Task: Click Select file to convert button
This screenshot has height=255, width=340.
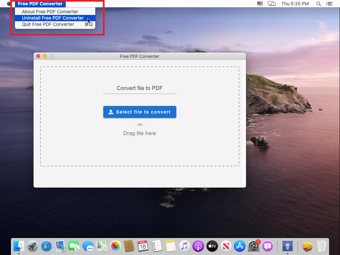Action: [x=140, y=112]
